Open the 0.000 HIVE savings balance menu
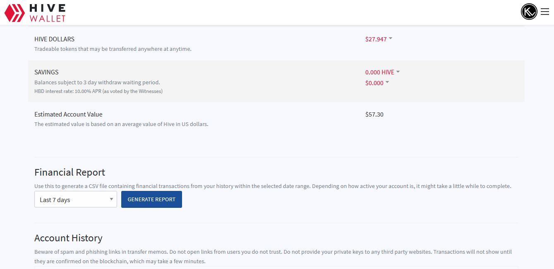554x269 pixels. pos(379,72)
